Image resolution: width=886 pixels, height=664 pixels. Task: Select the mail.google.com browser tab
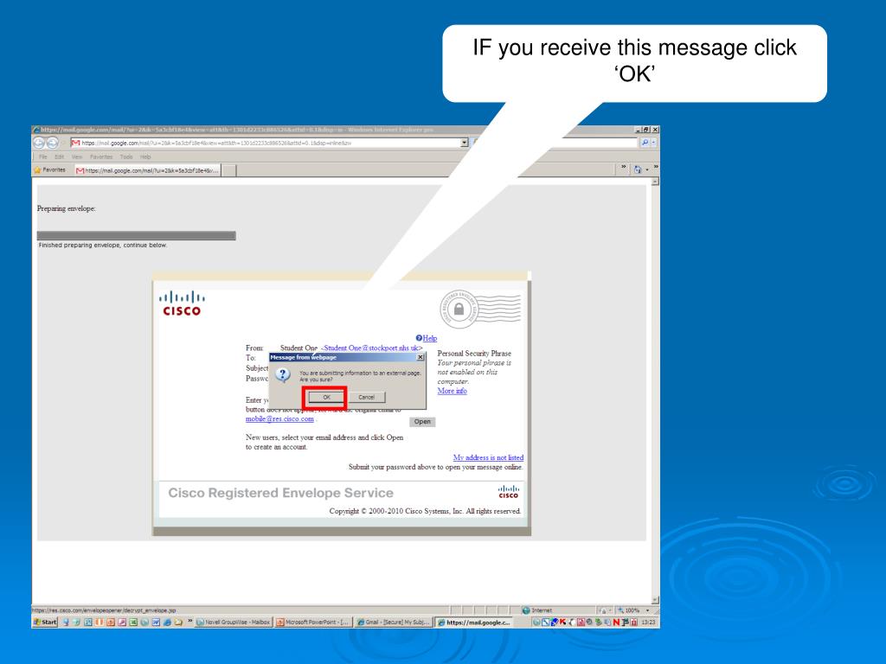pos(147,170)
